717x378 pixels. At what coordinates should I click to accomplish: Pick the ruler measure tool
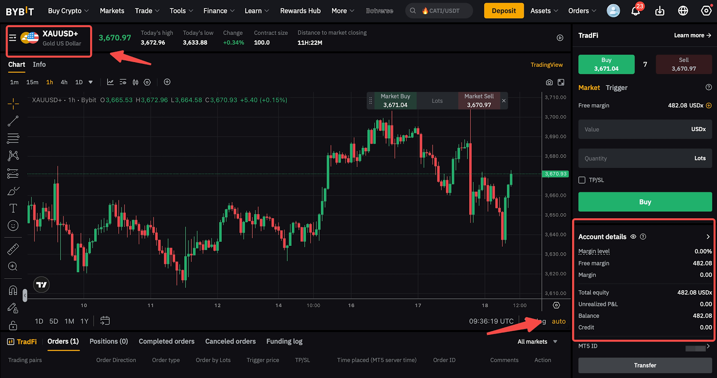point(13,249)
